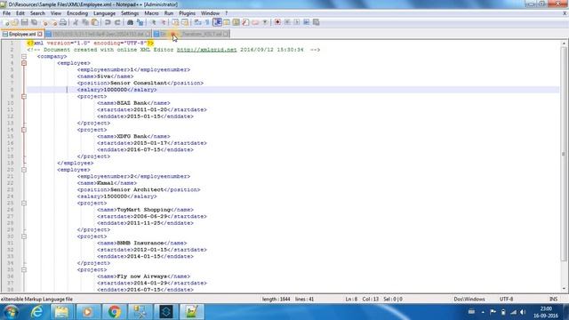Click the Paste toolbar icon

pyautogui.click(x=95, y=22)
